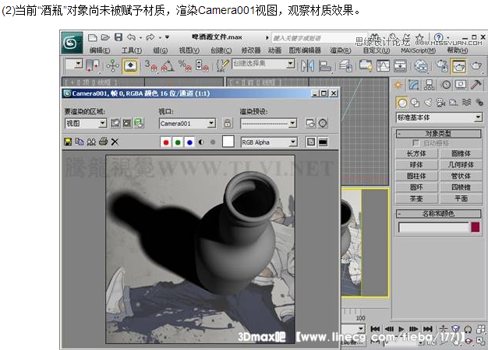The width and height of the screenshot is (488, 350).
Task: Clear the rendered frame with X icon
Action: coord(115,142)
